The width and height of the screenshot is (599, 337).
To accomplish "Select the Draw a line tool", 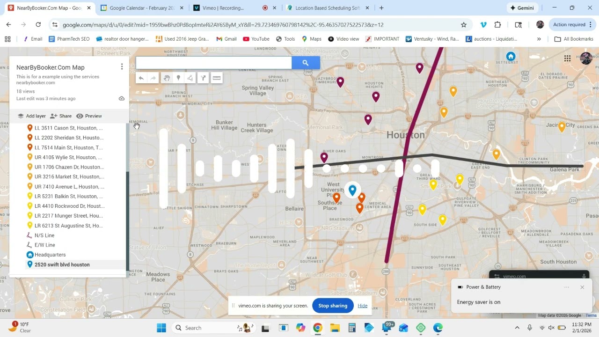I will pyautogui.click(x=190, y=78).
